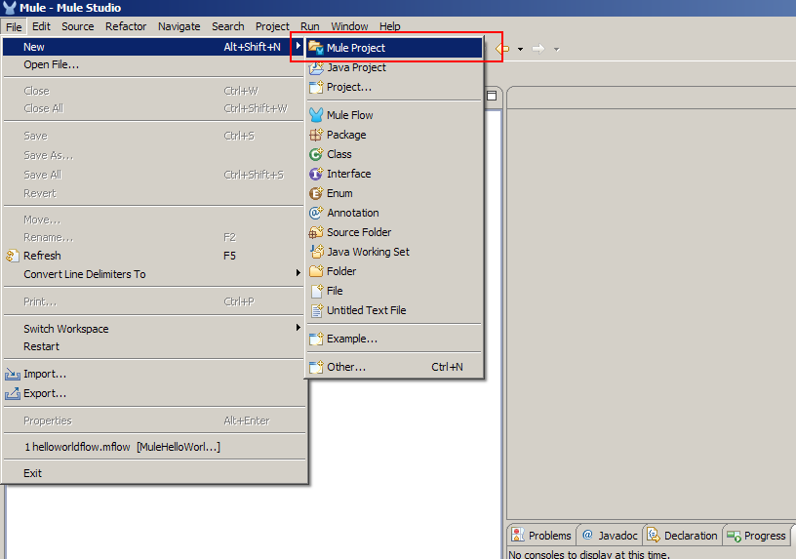
Task: Choose Exit from the File menu
Action: click(153, 473)
